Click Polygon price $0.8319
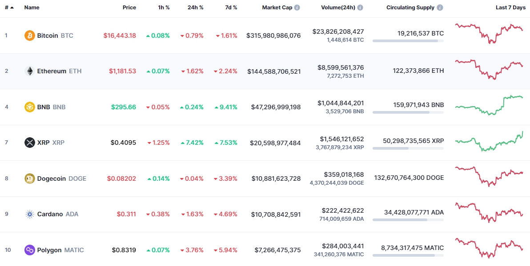 click(x=124, y=250)
